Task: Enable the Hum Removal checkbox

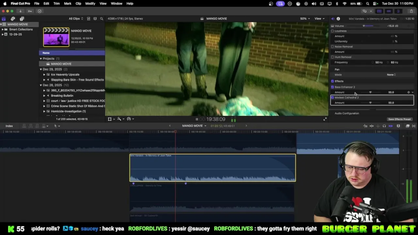Action: point(332,57)
